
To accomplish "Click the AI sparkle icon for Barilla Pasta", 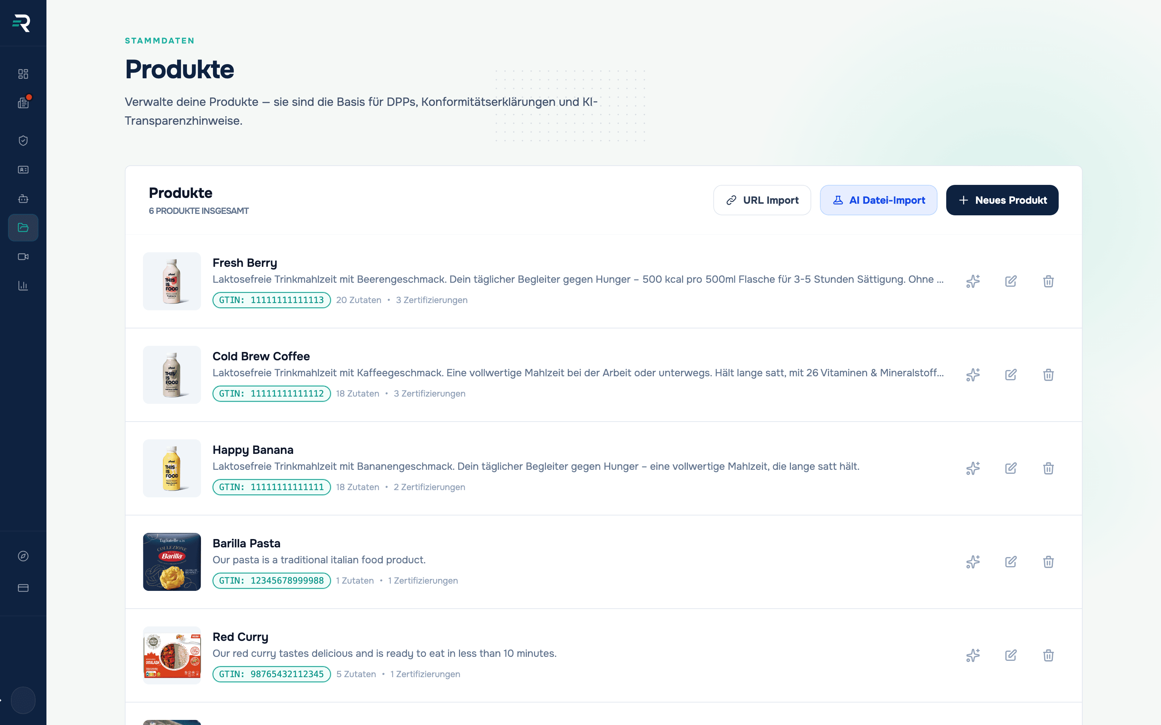I will tap(973, 562).
